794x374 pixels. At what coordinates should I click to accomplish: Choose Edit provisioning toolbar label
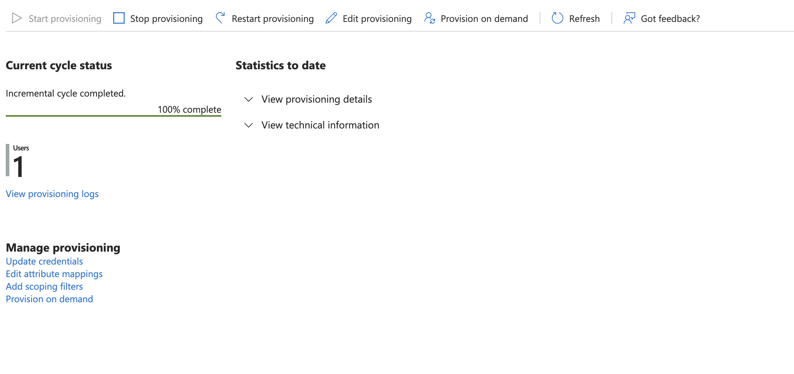click(377, 19)
